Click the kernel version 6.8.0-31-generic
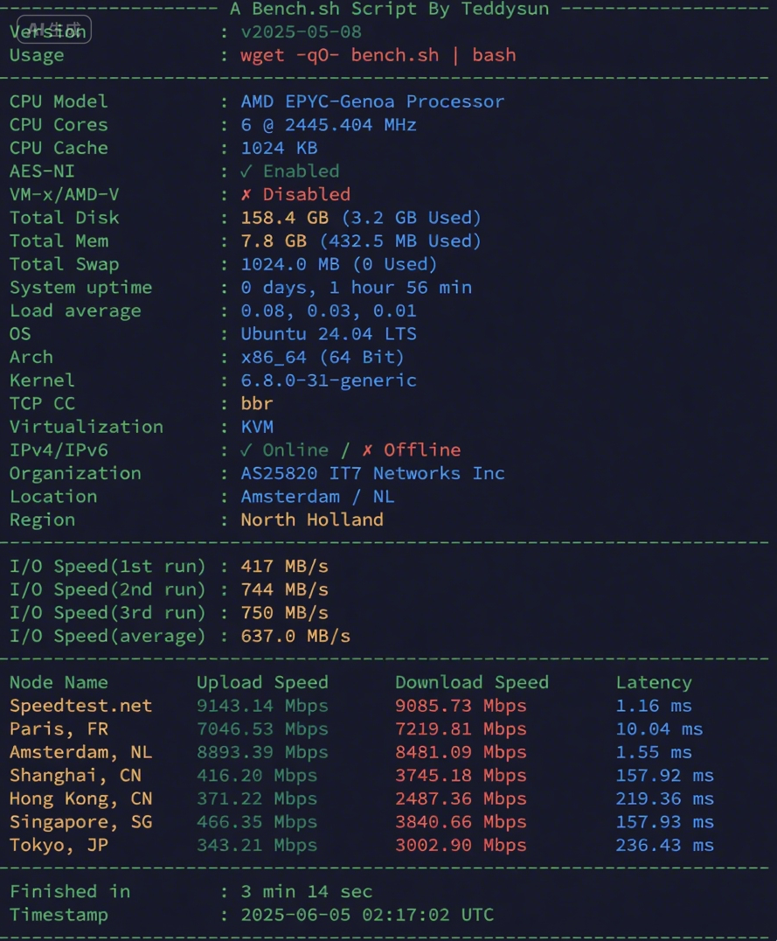The image size is (777, 941). point(329,380)
